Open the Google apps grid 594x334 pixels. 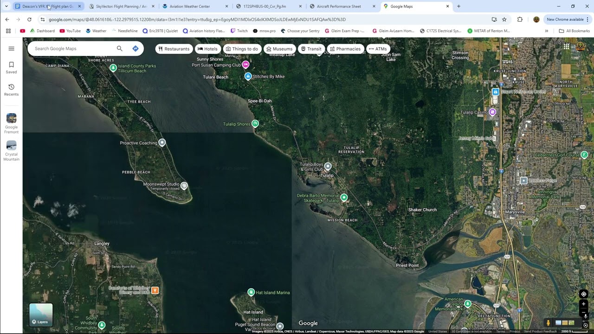pyautogui.click(x=566, y=46)
